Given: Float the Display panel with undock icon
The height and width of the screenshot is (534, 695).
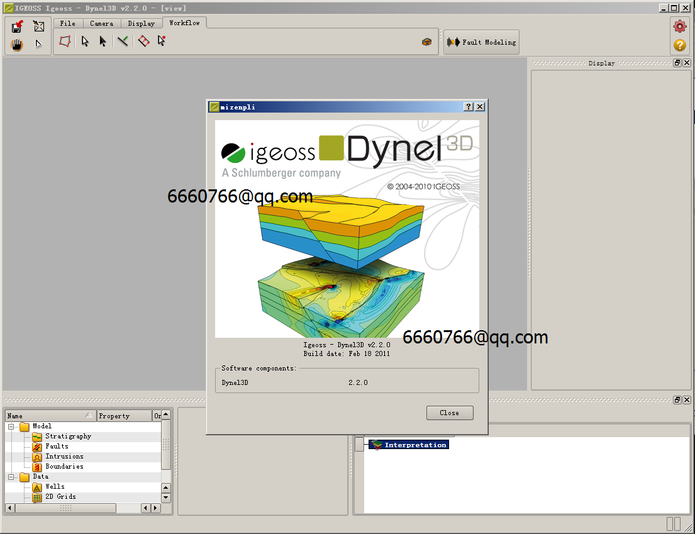Looking at the screenshot, I should pyautogui.click(x=677, y=63).
